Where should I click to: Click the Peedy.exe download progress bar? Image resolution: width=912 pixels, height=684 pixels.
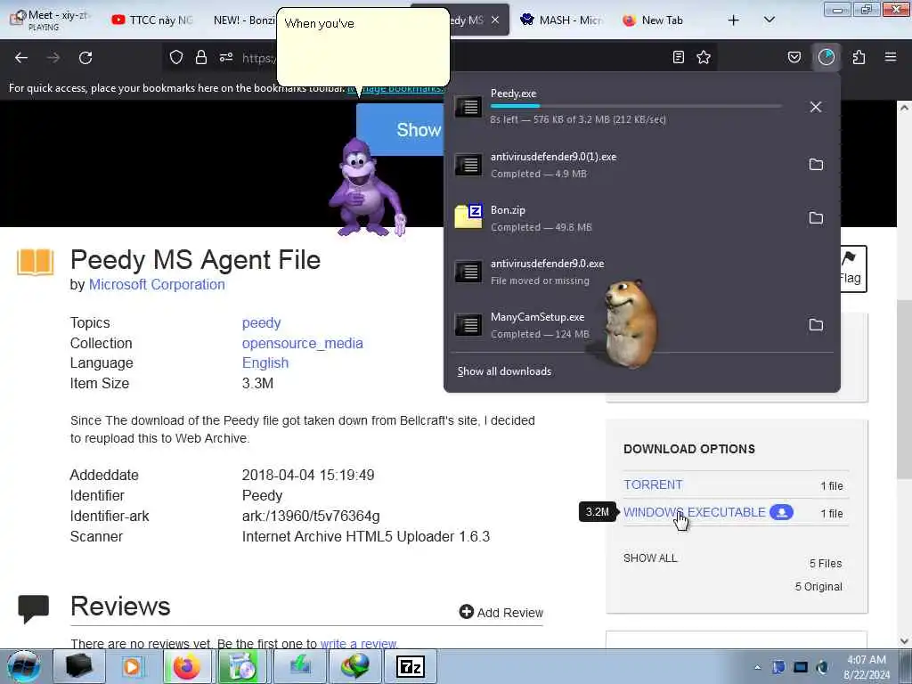click(x=636, y=107)
